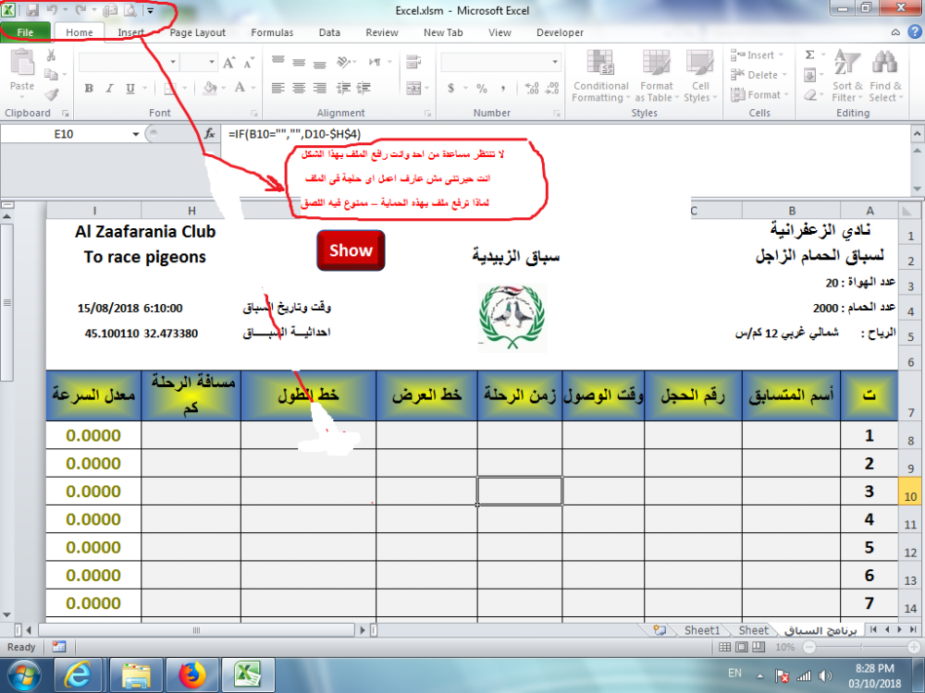Viewport: 925px width, 693px height.
Task: Switch to the Review tab
Action: tap(382, 32)
